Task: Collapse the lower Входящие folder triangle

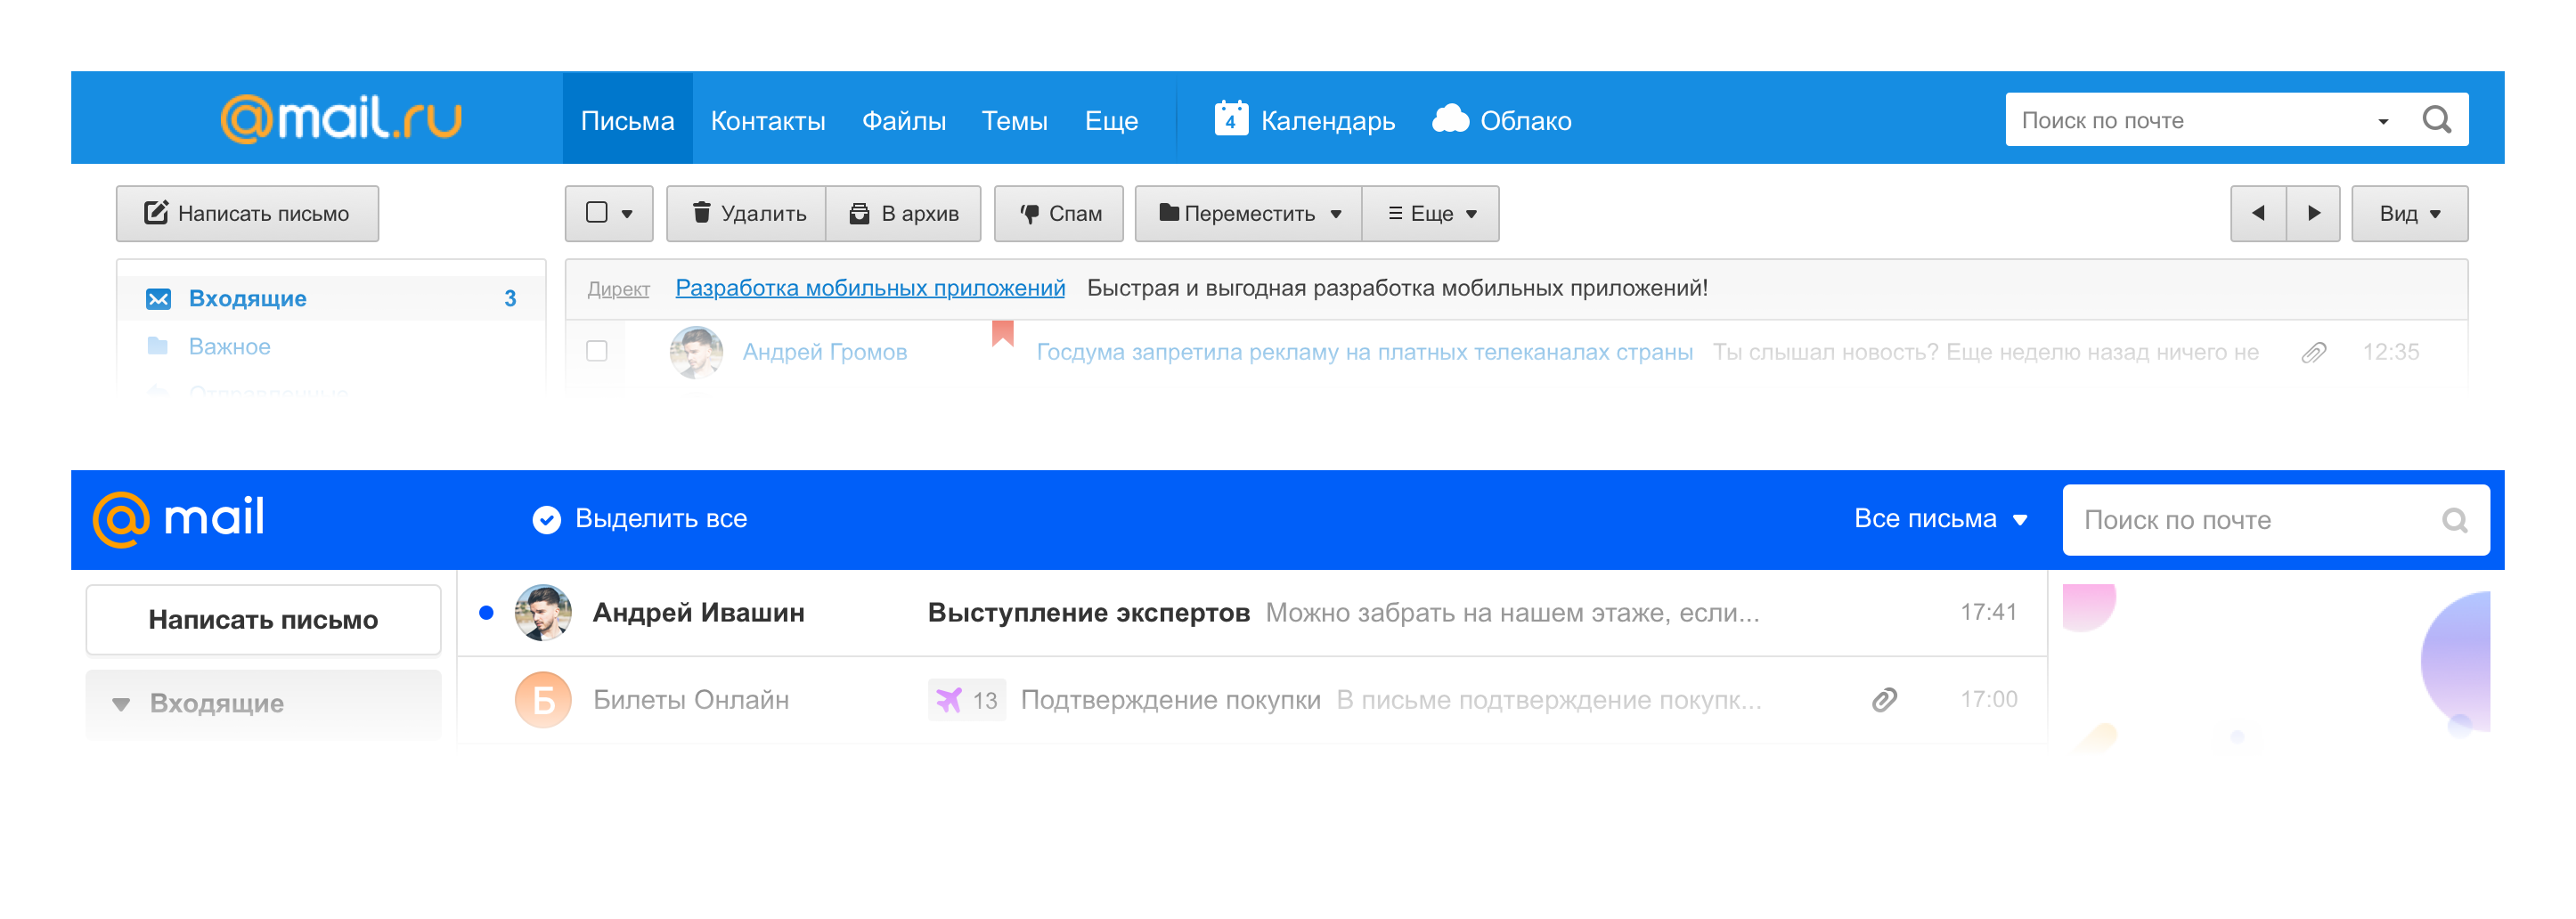Action: 121,704
